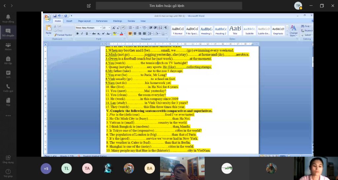Expand the Styles gallery more arrow

coord(287,34)
